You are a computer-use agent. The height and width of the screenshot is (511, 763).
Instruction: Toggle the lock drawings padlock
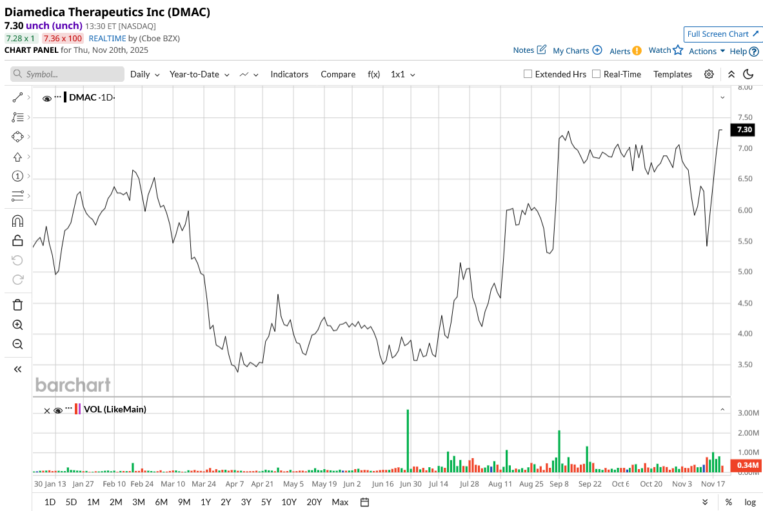[x=17, y=240]
